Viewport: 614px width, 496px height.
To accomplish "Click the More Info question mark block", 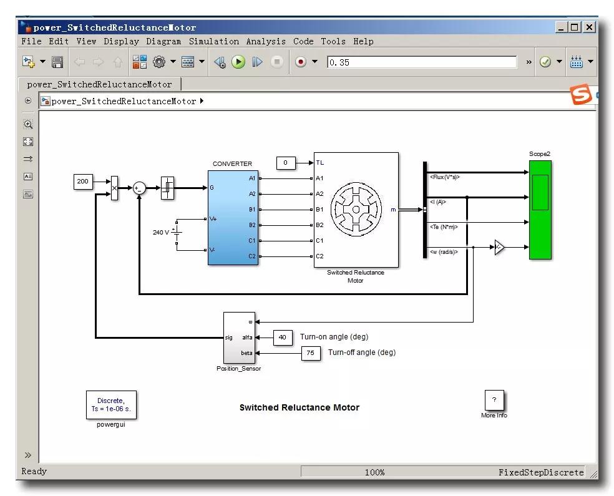I will point(494,401).
